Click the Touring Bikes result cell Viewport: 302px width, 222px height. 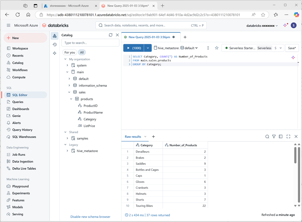click(x=148, y=206)
